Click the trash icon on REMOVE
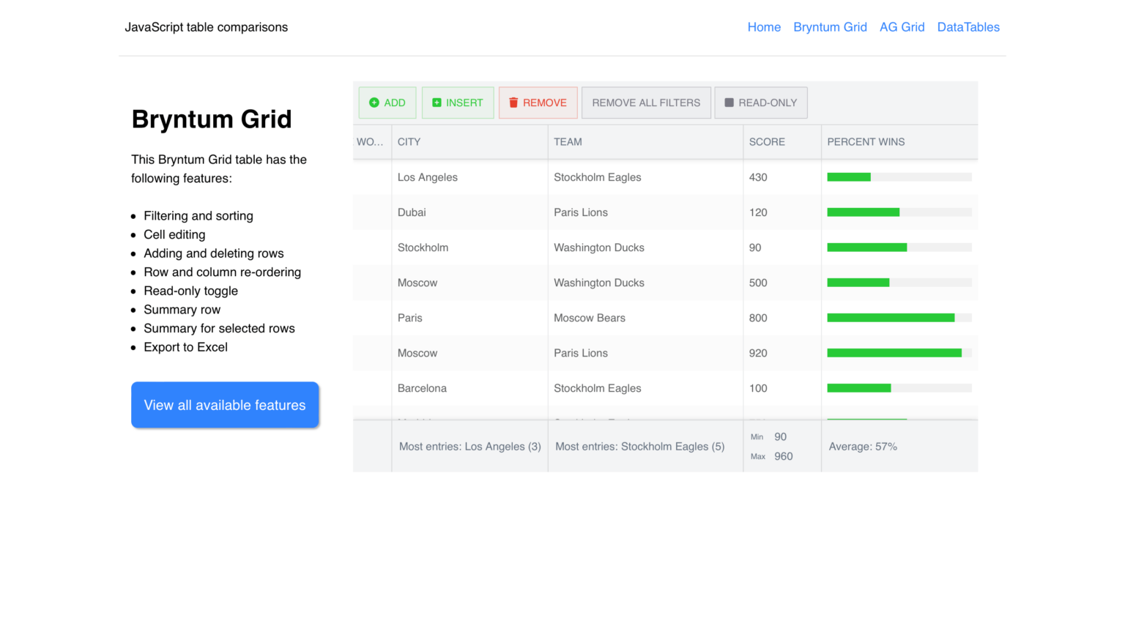The width and height of the screenshot is (1125, 640). click(513, 103)
